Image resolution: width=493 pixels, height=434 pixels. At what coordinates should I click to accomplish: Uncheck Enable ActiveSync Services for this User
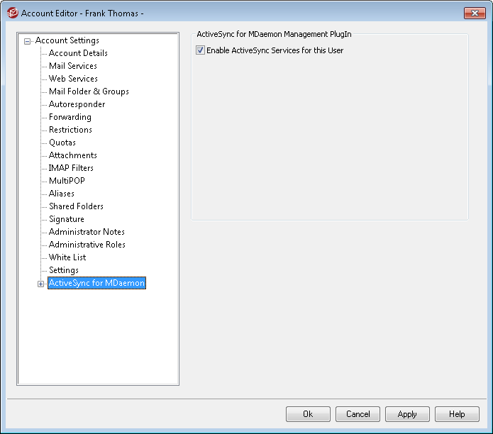click(200, 50)
